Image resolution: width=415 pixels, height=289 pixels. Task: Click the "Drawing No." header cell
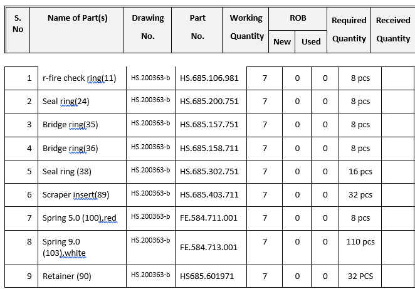point(148,27)
